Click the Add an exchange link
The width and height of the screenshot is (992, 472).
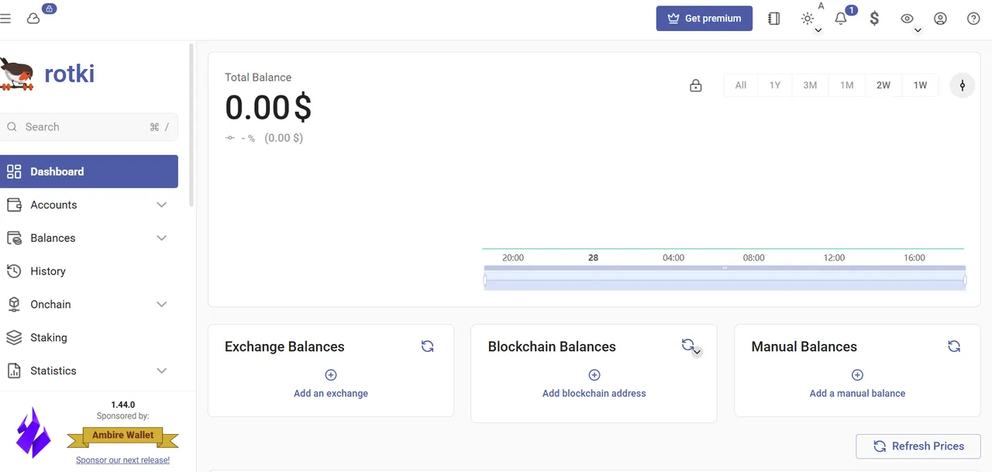click(x=331, y=393)
